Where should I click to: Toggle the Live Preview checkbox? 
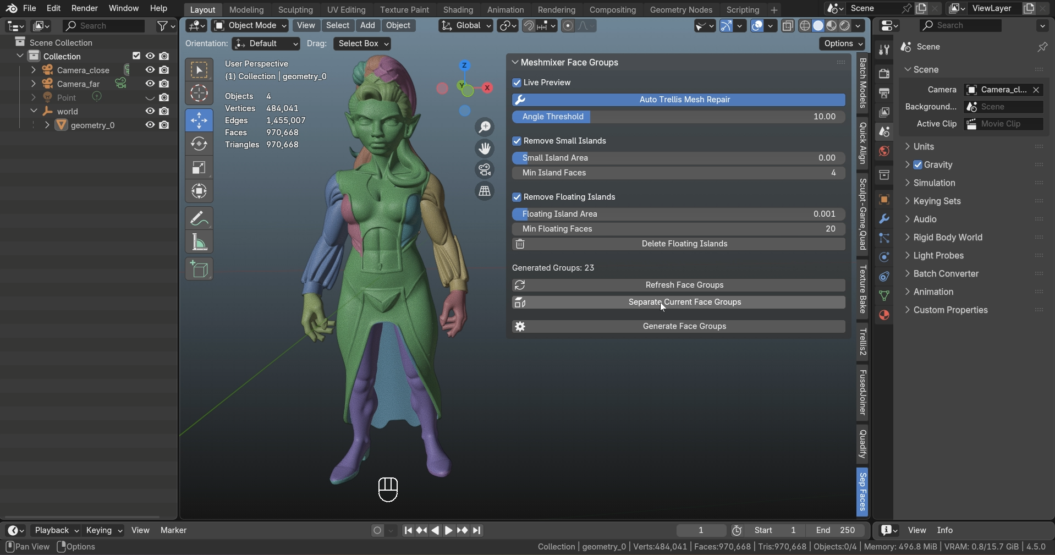click(516, 83)
